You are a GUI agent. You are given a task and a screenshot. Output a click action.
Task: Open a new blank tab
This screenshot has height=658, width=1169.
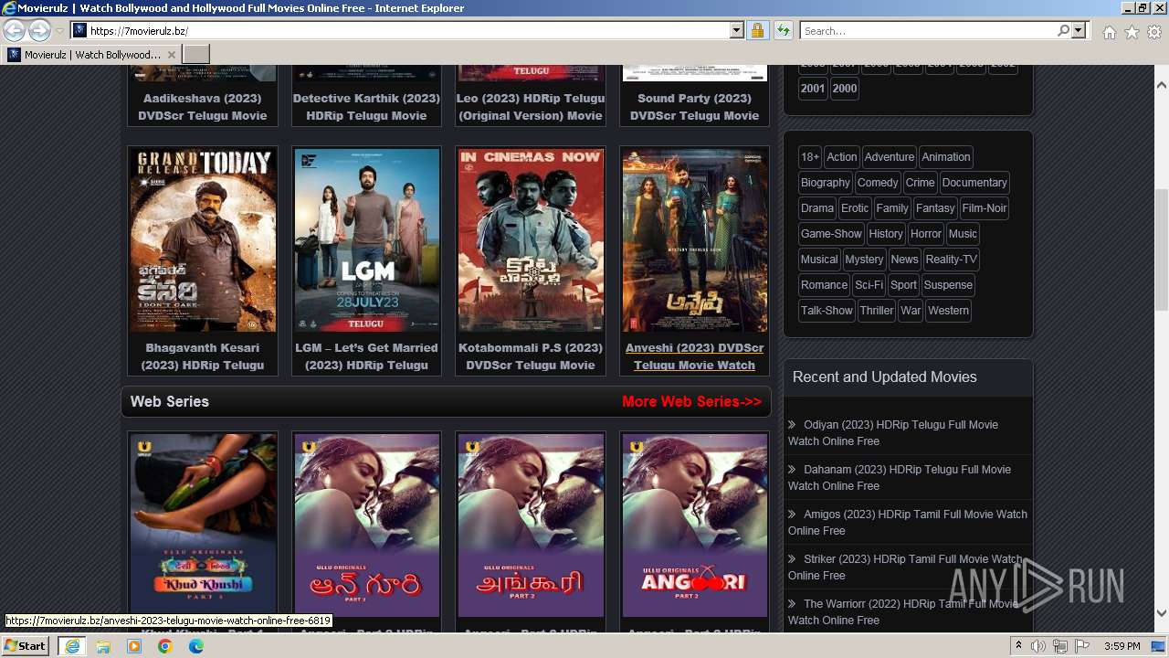[x=196, y=55]
